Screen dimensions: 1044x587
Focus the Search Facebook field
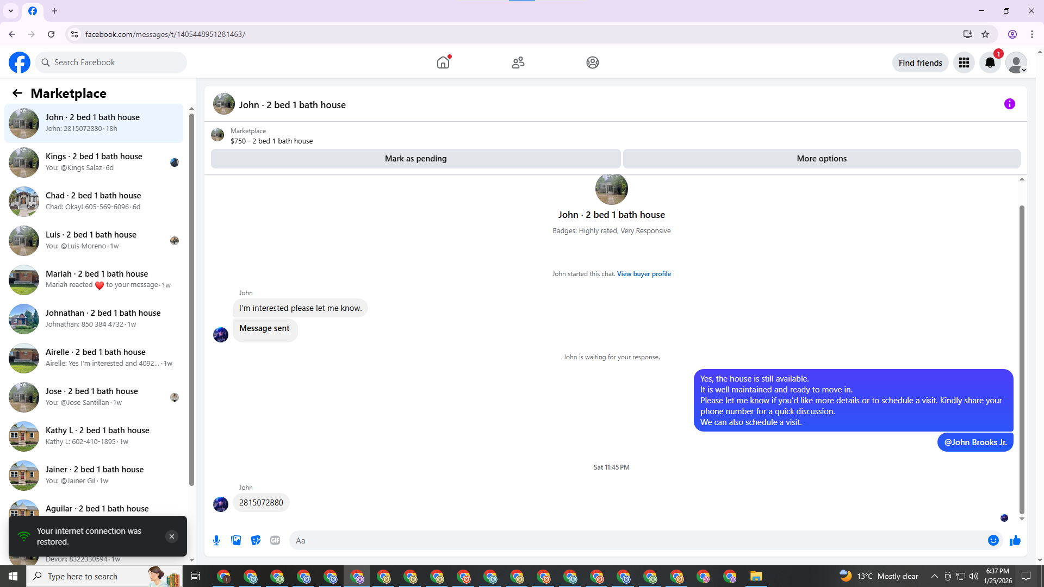click(111, 63)
